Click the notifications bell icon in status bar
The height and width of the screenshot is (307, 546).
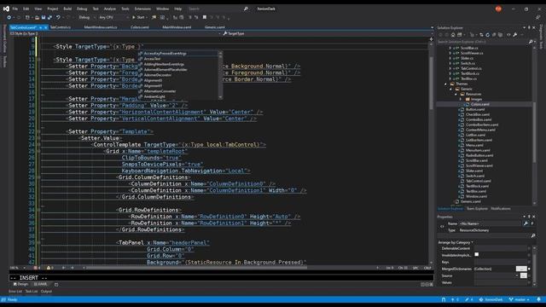click(x=538, y=299)
